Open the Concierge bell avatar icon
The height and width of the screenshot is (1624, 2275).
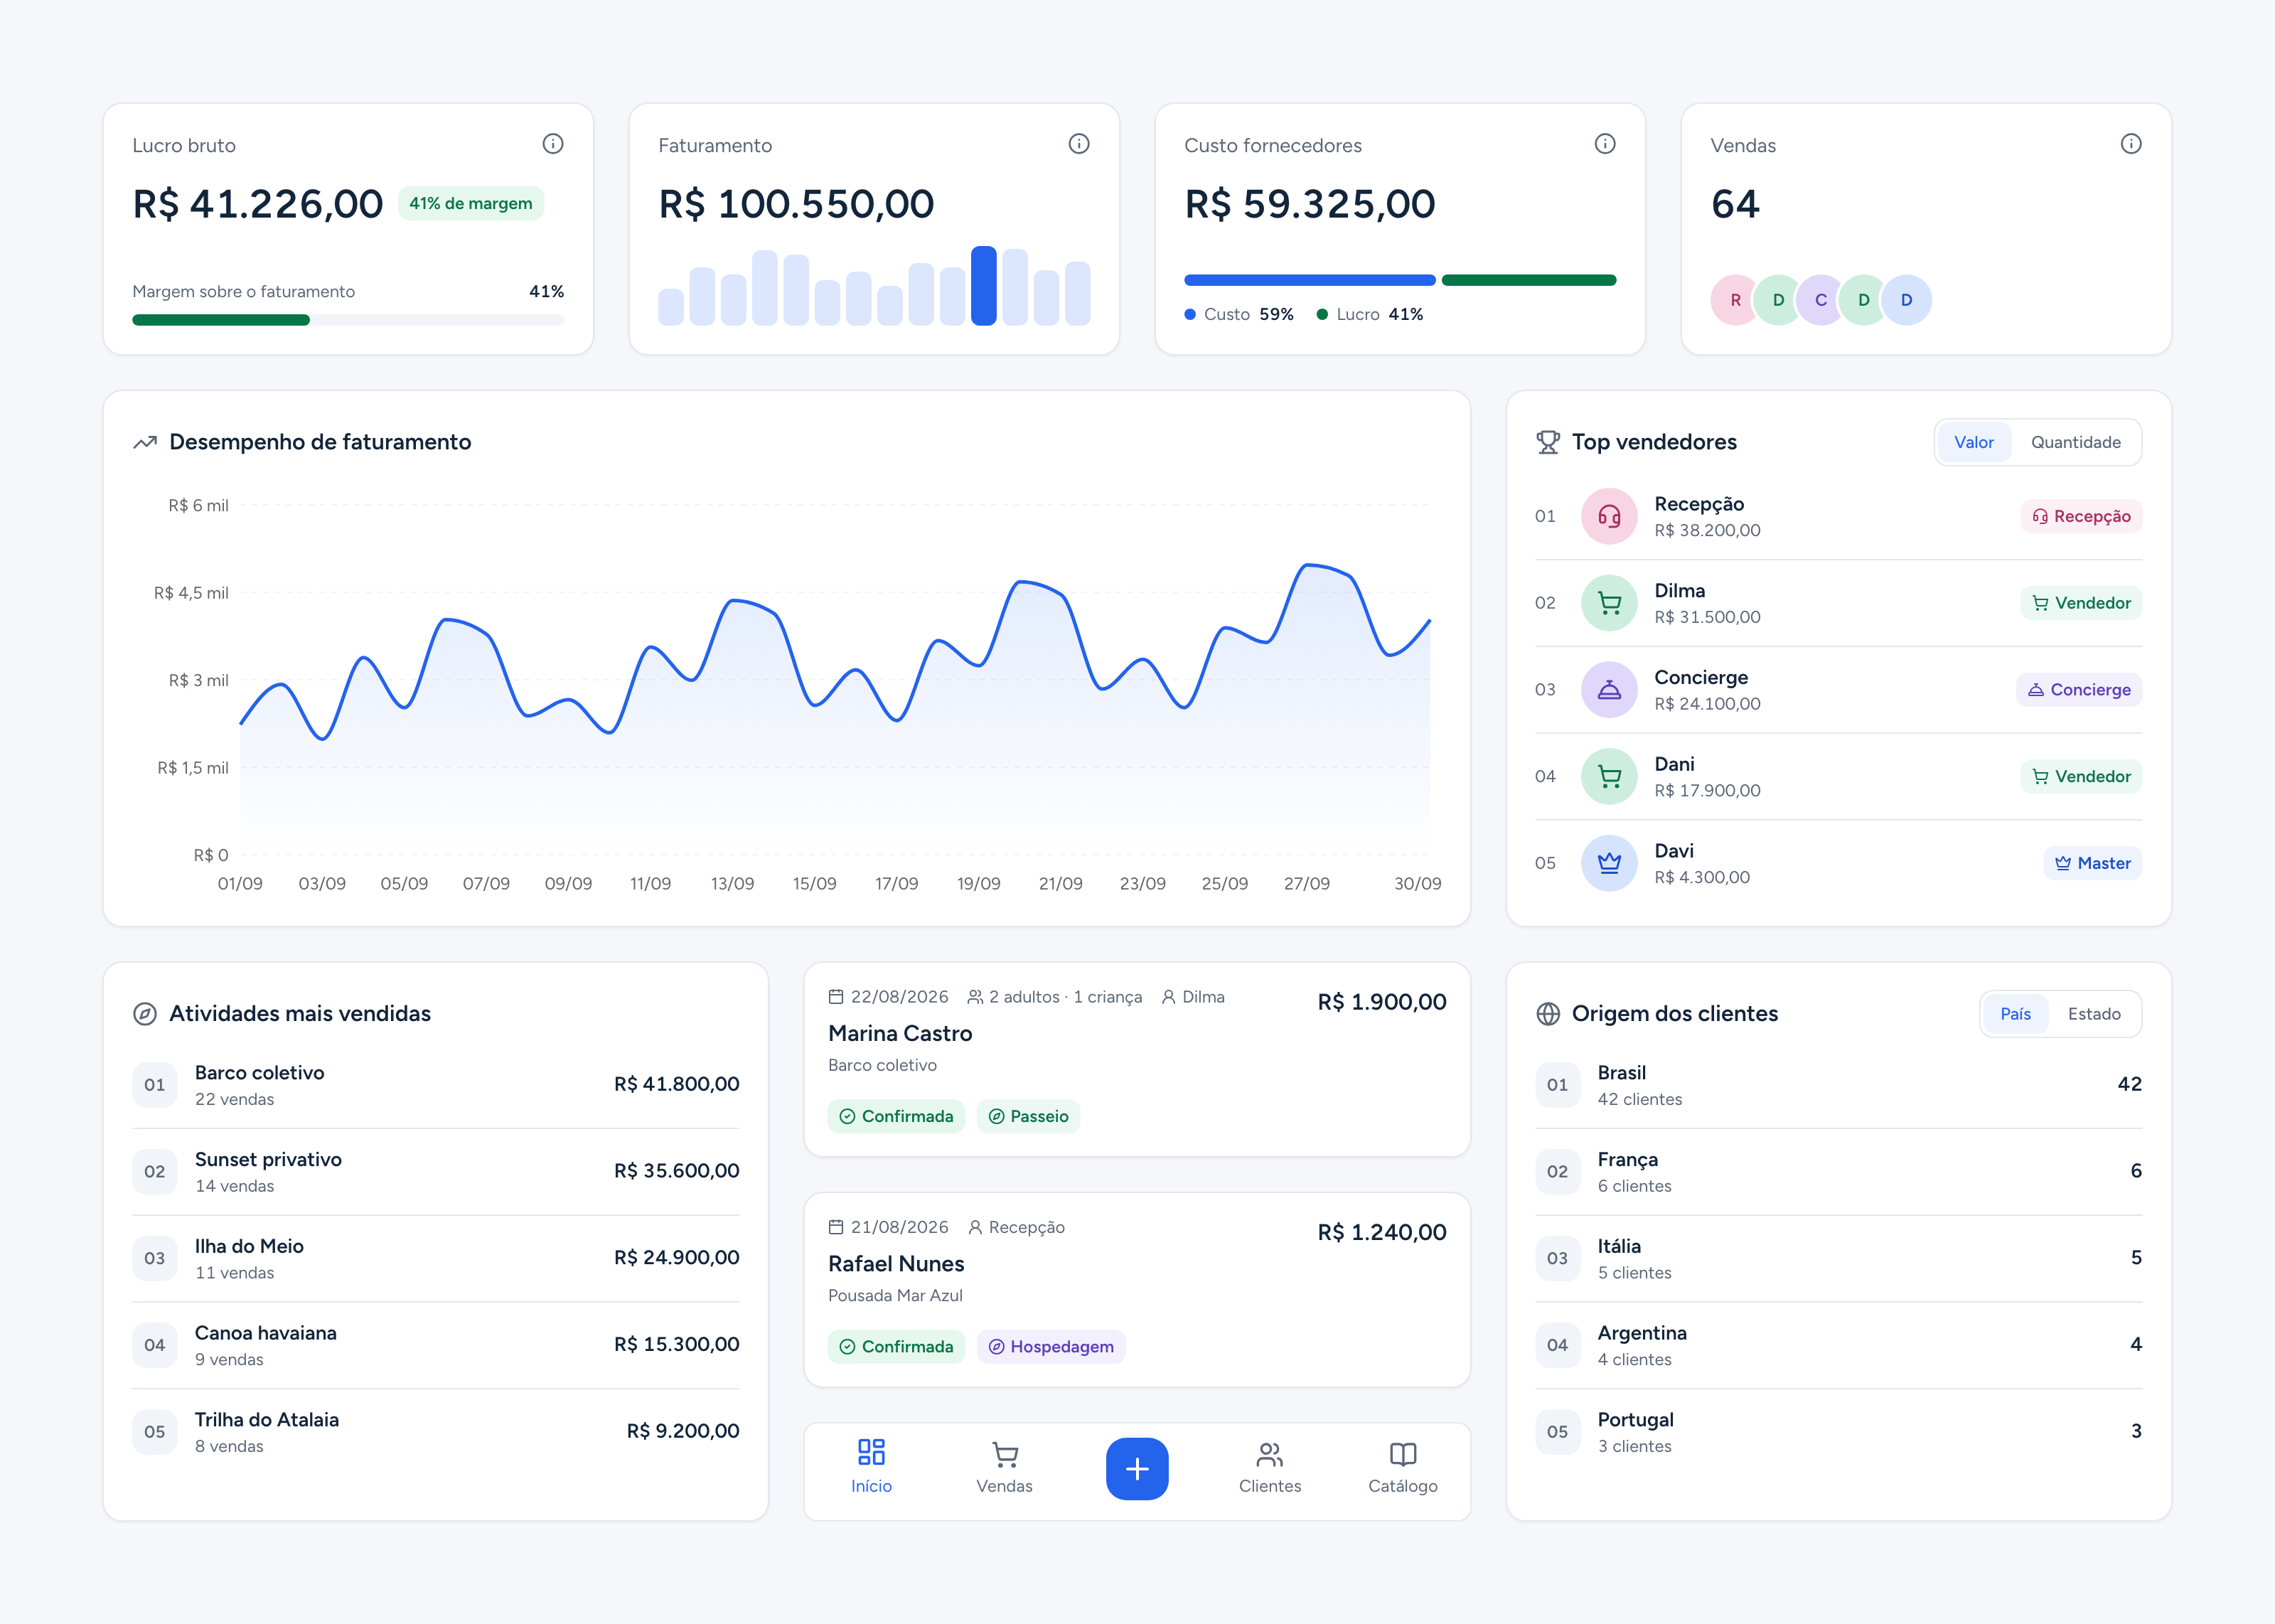[1610, 690]
